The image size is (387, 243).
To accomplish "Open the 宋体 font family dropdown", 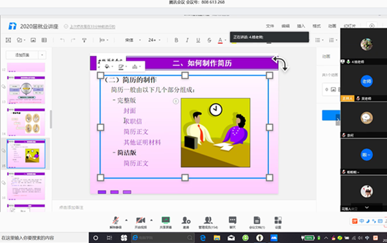I will 133,40.
